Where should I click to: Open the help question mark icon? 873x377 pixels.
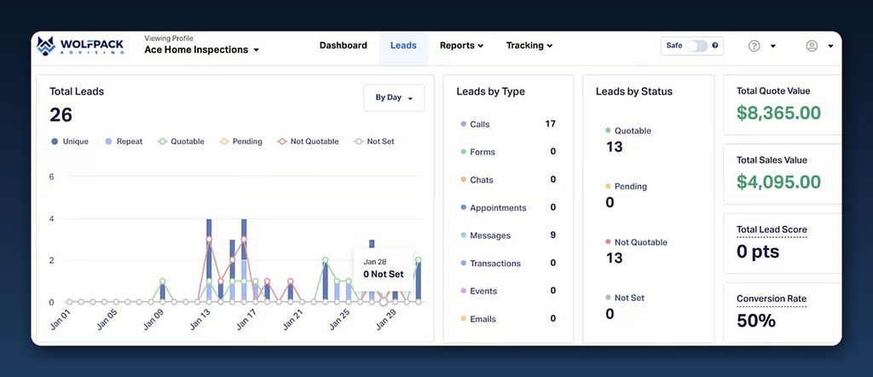[x=754, y=46]
